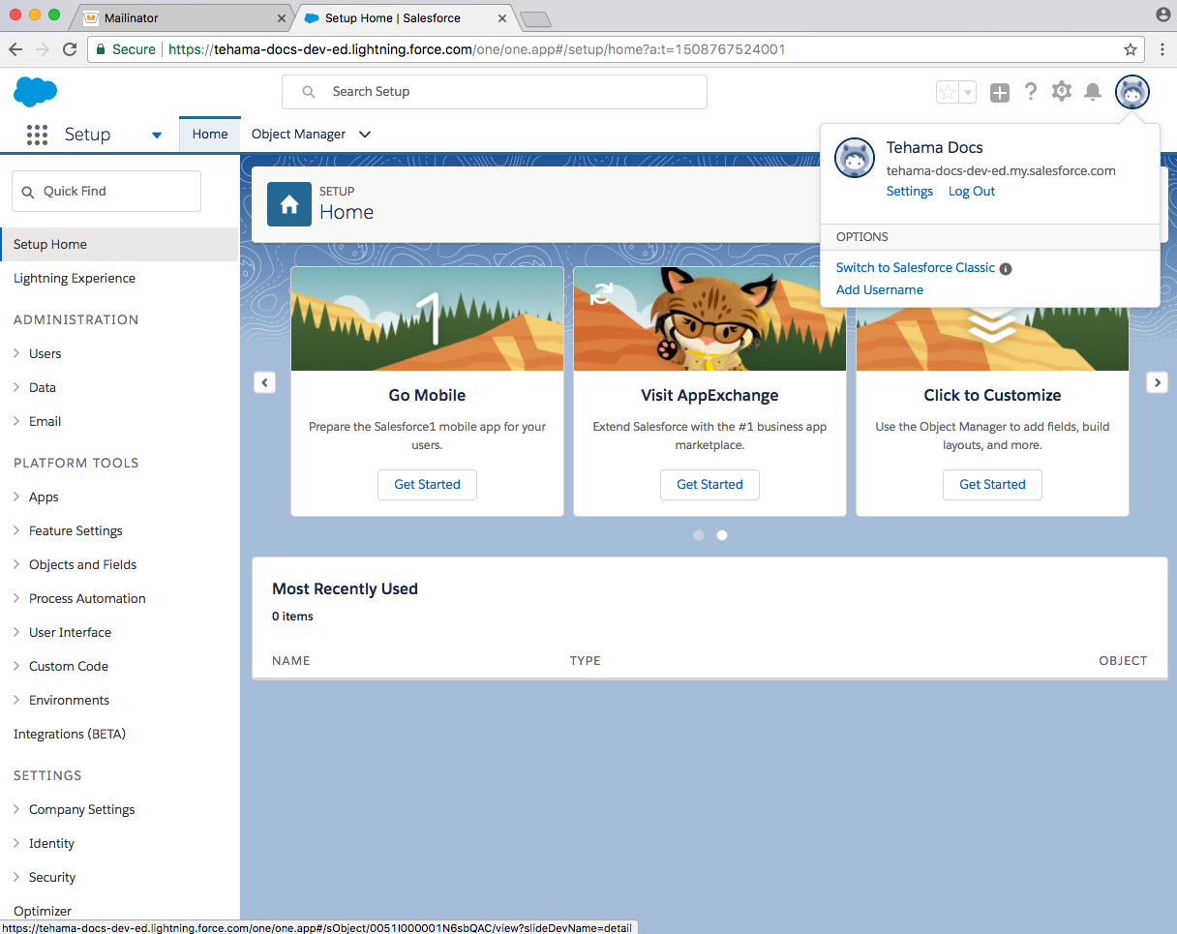Image resolution: width=1177 pixels, height=934 pixels.
Task: Click Get Started under Visit AppExchange
Action: (709, 485)
